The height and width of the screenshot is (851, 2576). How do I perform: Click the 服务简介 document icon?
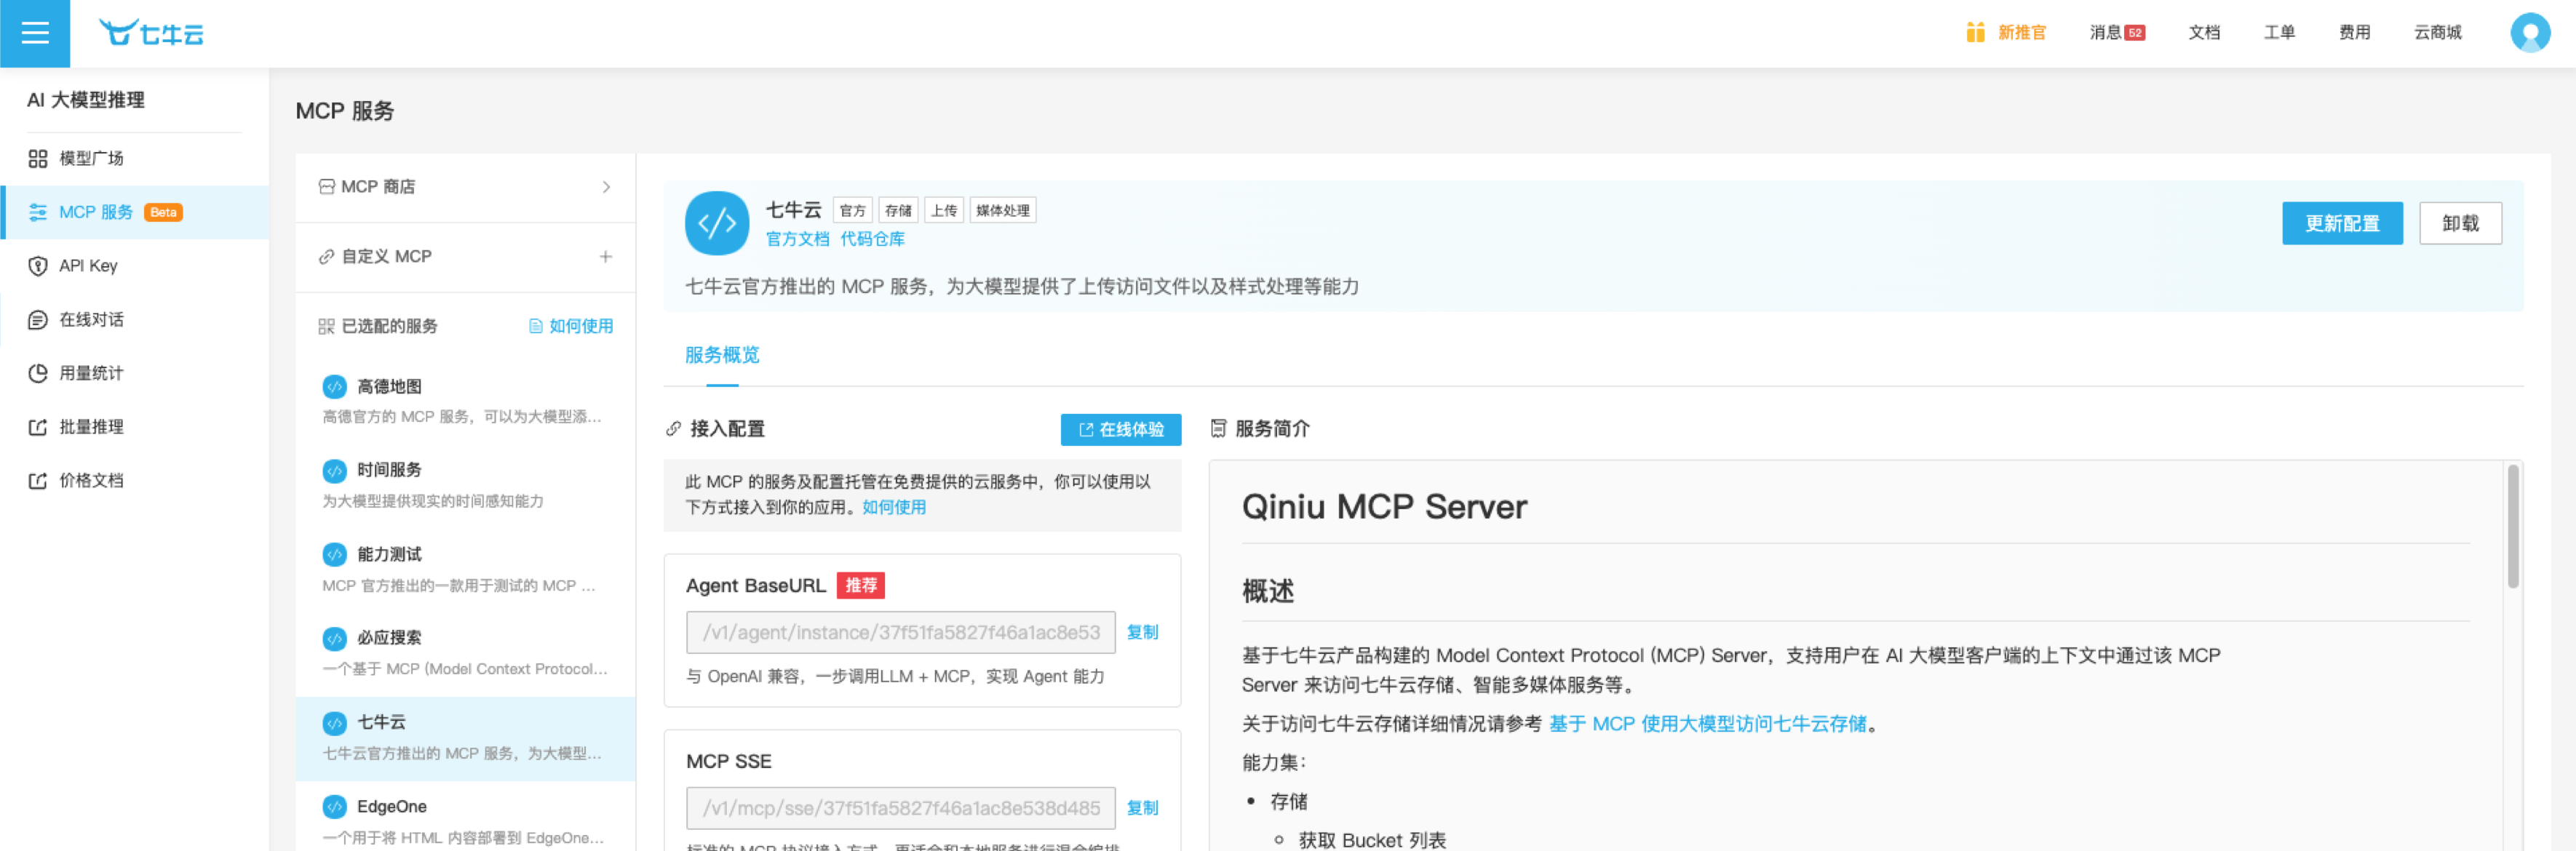(1218, 429)
